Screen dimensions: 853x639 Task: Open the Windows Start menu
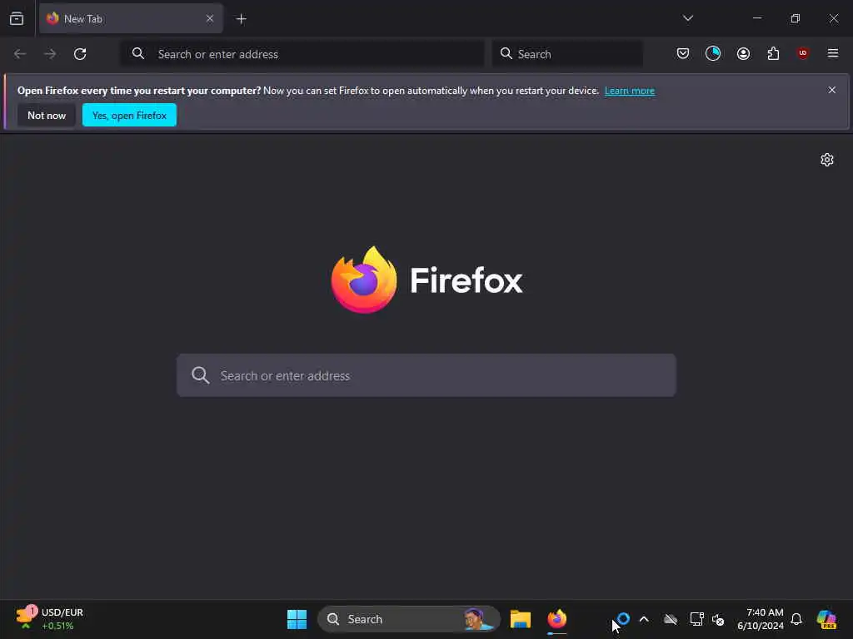[x=297, y=619]
